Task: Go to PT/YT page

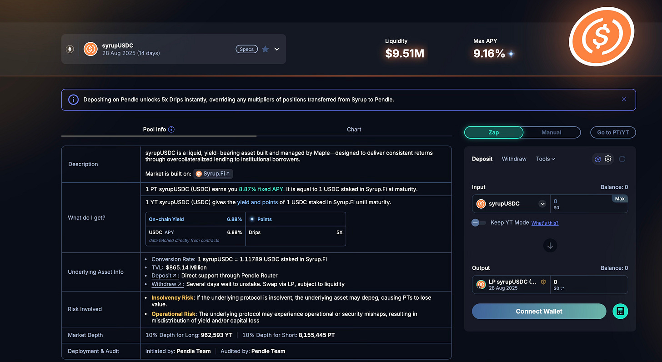Action: (613, 132)
